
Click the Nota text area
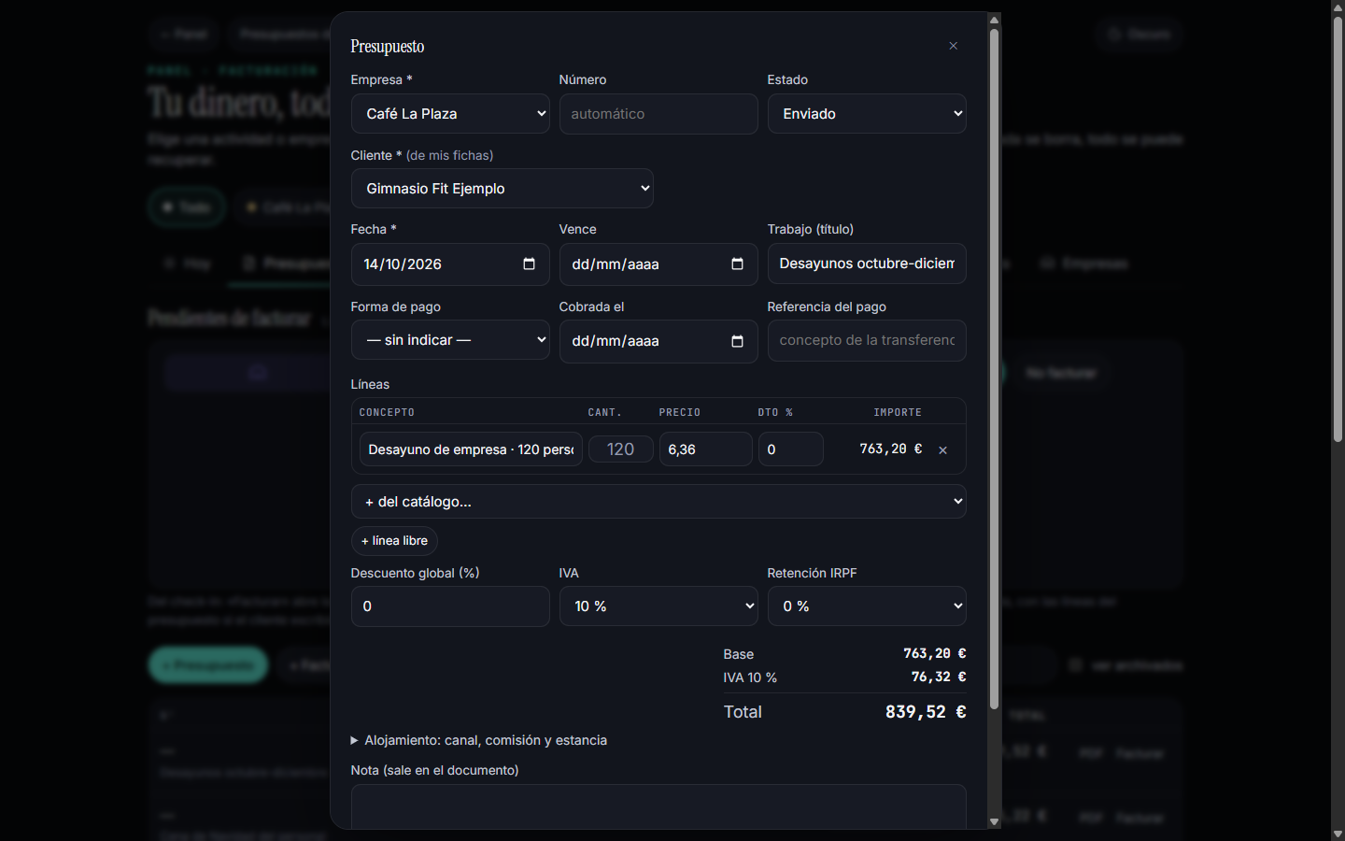pyautogui.click(x=658, y=806)
